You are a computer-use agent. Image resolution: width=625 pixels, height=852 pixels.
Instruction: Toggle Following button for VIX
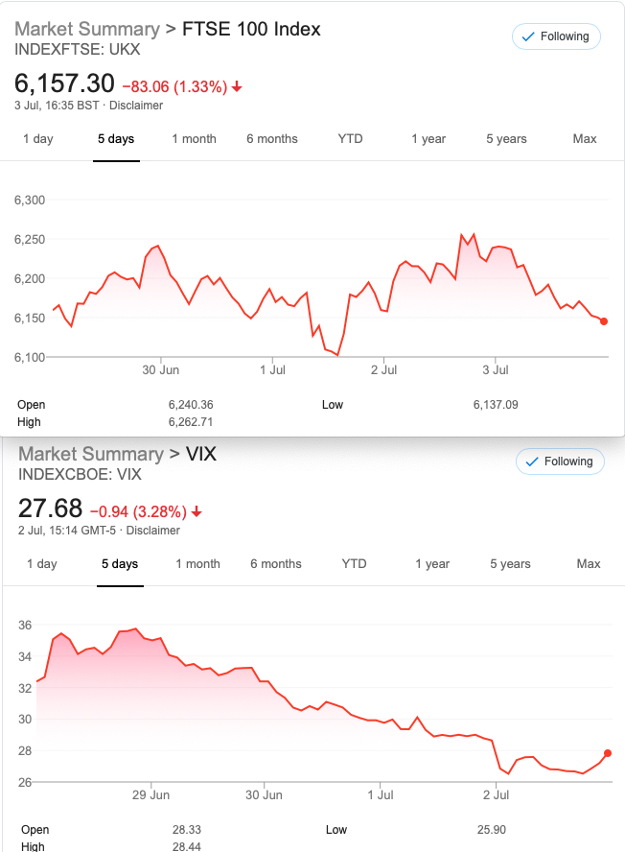[x=560, y=461]
